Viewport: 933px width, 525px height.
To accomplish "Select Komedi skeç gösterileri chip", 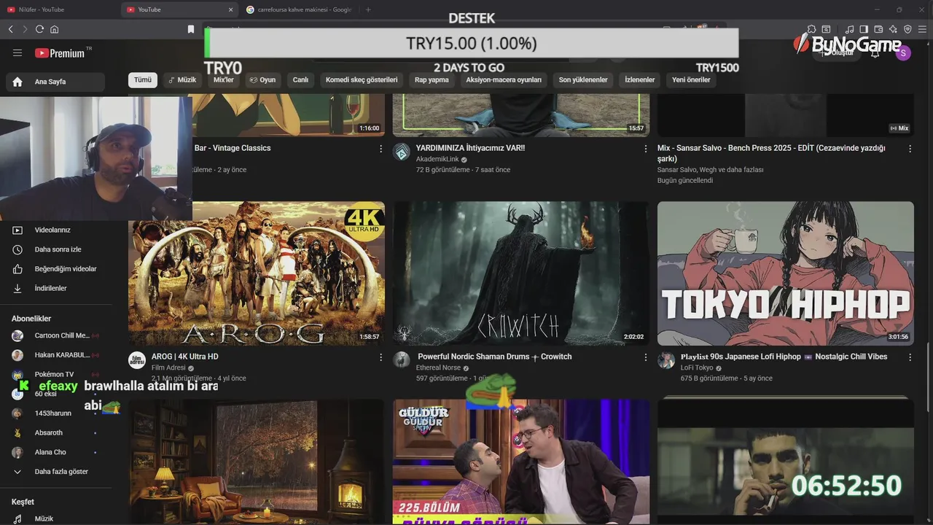I will (x=362, y=80).
